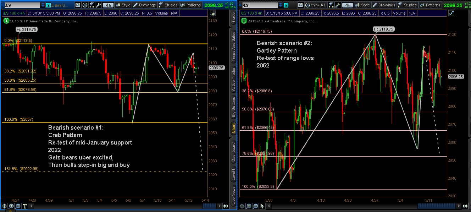Click inside the /ES symbol input field

[21, 5]
